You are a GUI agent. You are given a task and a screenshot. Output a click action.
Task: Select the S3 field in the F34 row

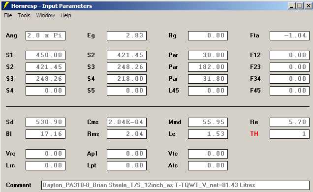pyautogui.click(x=45, y=79)
